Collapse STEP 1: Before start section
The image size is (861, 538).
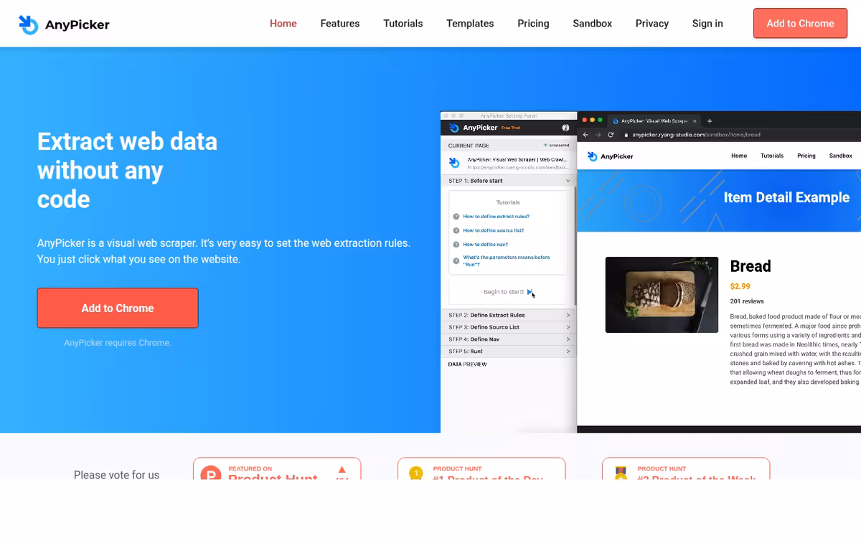508,181
